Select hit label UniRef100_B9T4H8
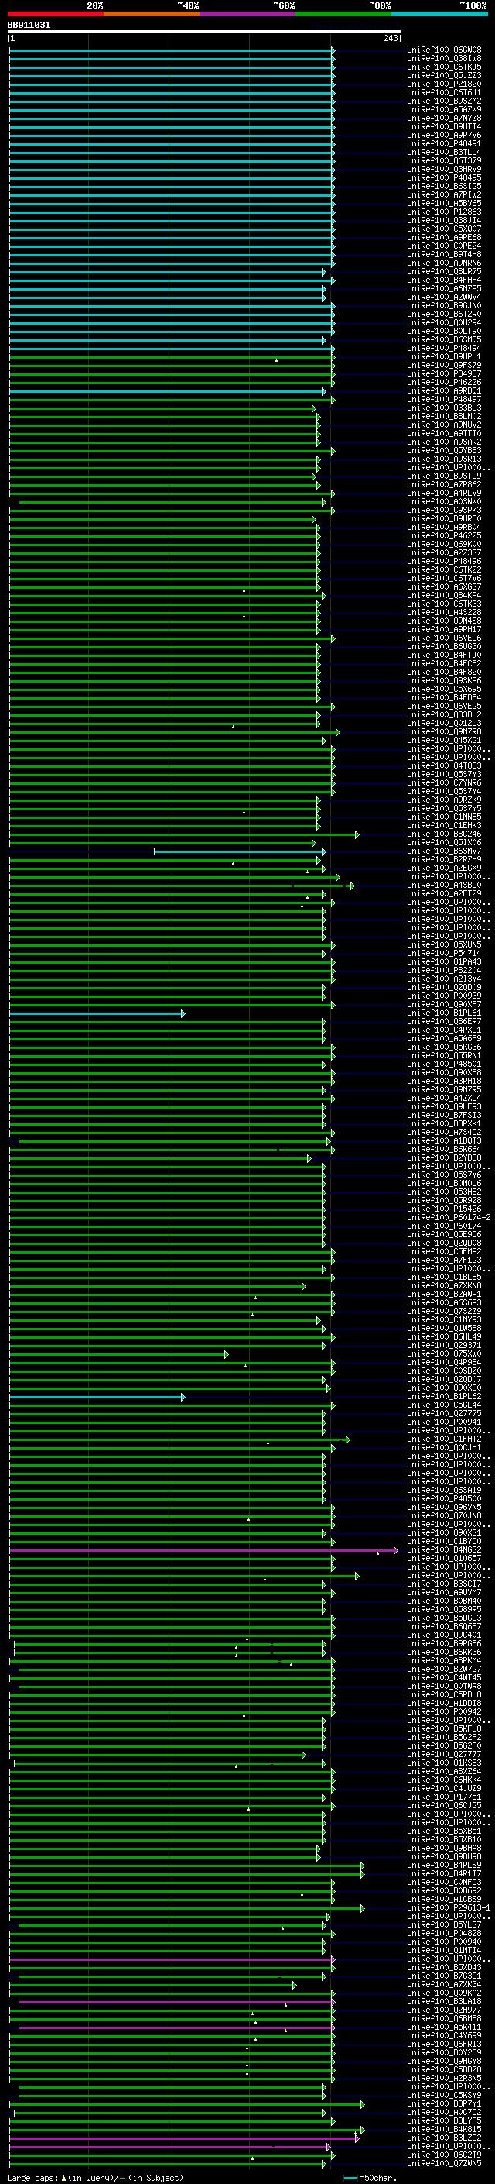Screen dimensions: 495x2184 pyautogui.click(x=444, y=254)
